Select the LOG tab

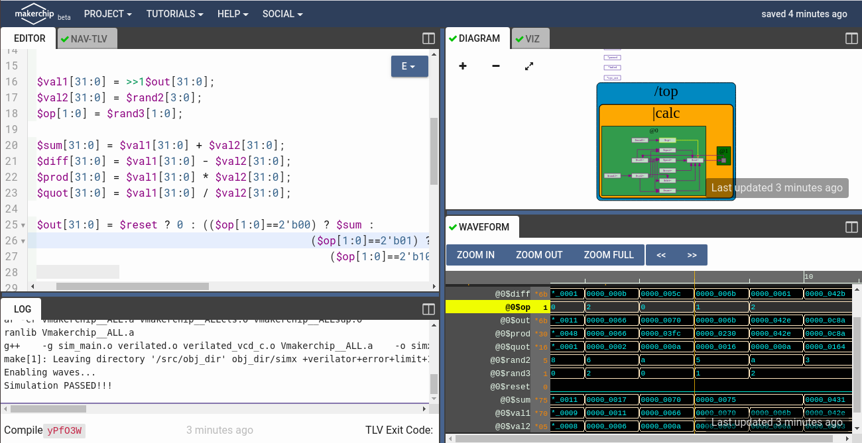point(22,309)
